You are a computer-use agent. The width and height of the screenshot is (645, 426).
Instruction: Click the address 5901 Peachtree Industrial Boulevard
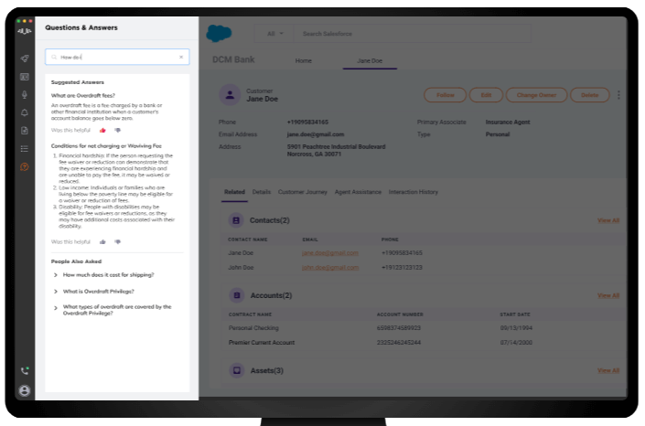336,147
